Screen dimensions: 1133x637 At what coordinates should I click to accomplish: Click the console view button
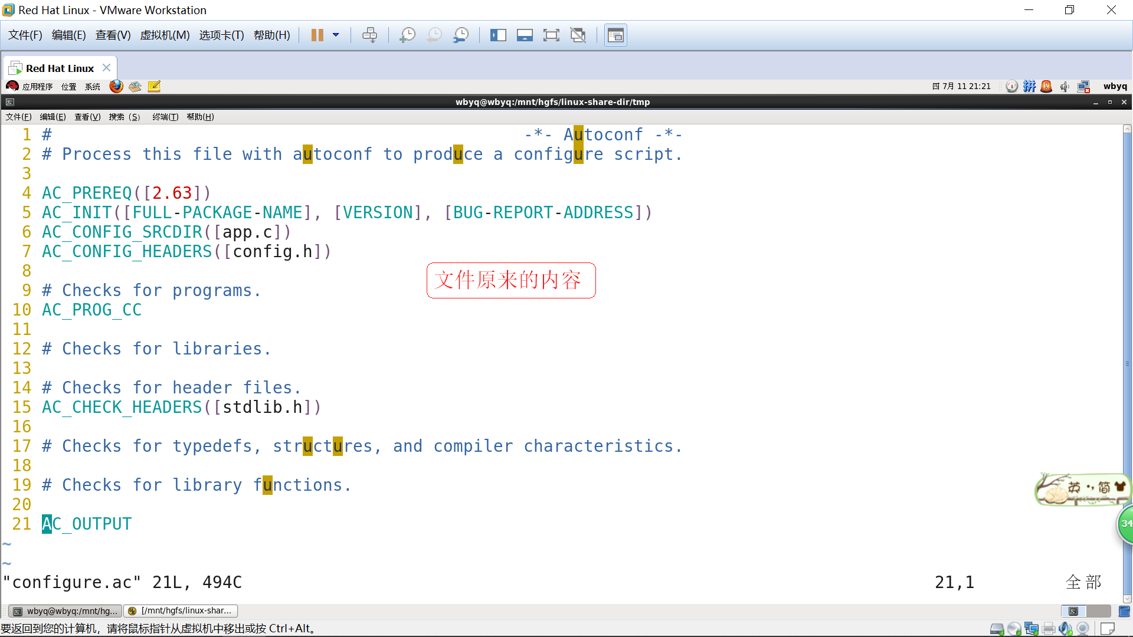(615, 35)
